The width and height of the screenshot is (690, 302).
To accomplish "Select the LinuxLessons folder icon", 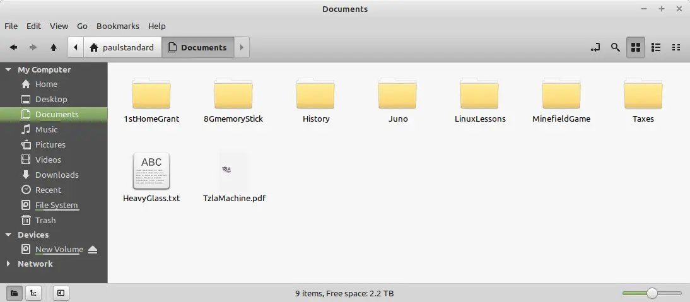I will coord(479,93).
